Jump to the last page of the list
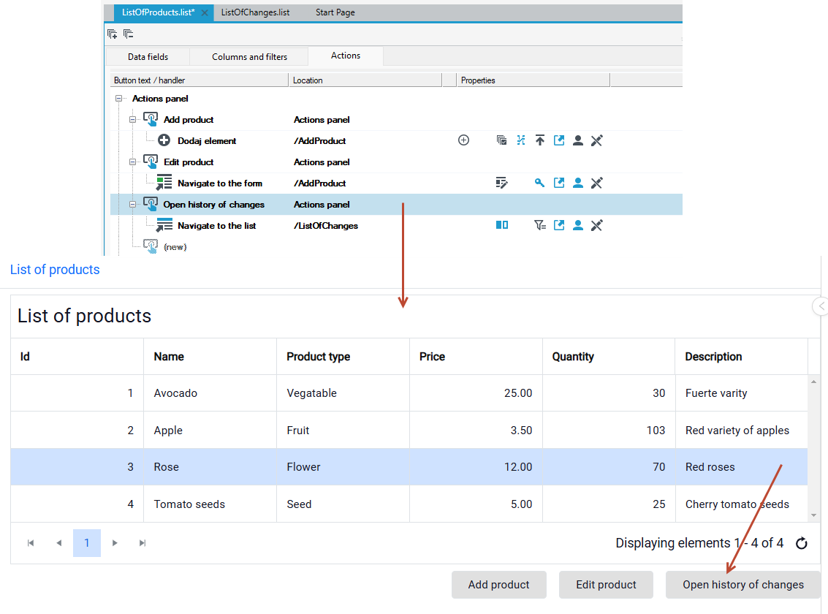 [143, 543]
